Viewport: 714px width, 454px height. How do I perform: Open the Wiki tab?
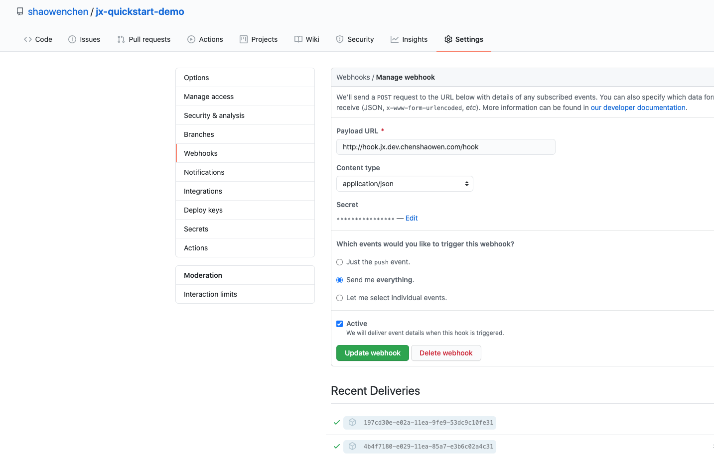307,39
